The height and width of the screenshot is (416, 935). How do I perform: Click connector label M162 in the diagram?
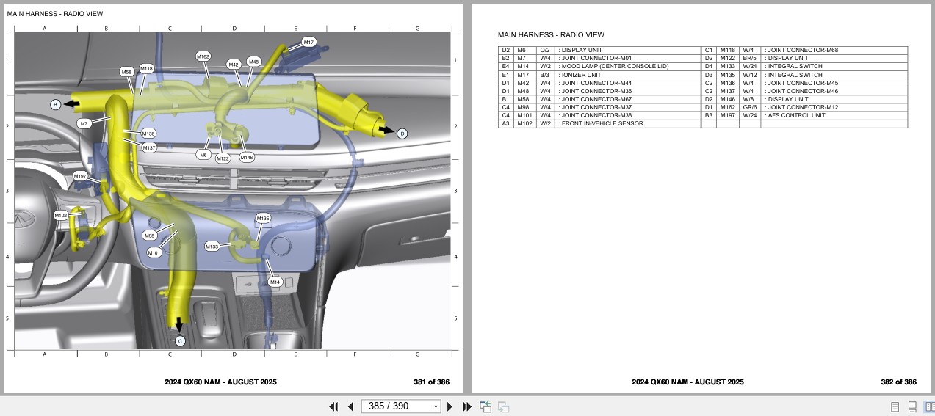203,56
